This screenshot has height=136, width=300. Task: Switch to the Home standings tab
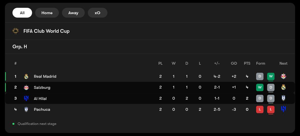47,13
